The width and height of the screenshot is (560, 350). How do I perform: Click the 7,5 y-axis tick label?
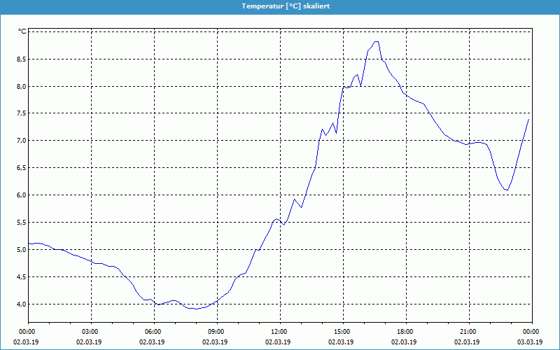(21, 113)
